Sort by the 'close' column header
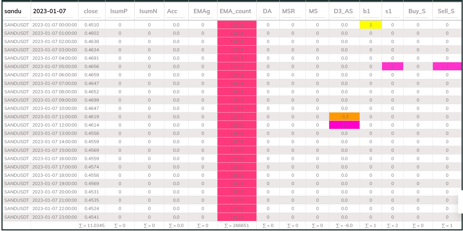 pos(91,11)
